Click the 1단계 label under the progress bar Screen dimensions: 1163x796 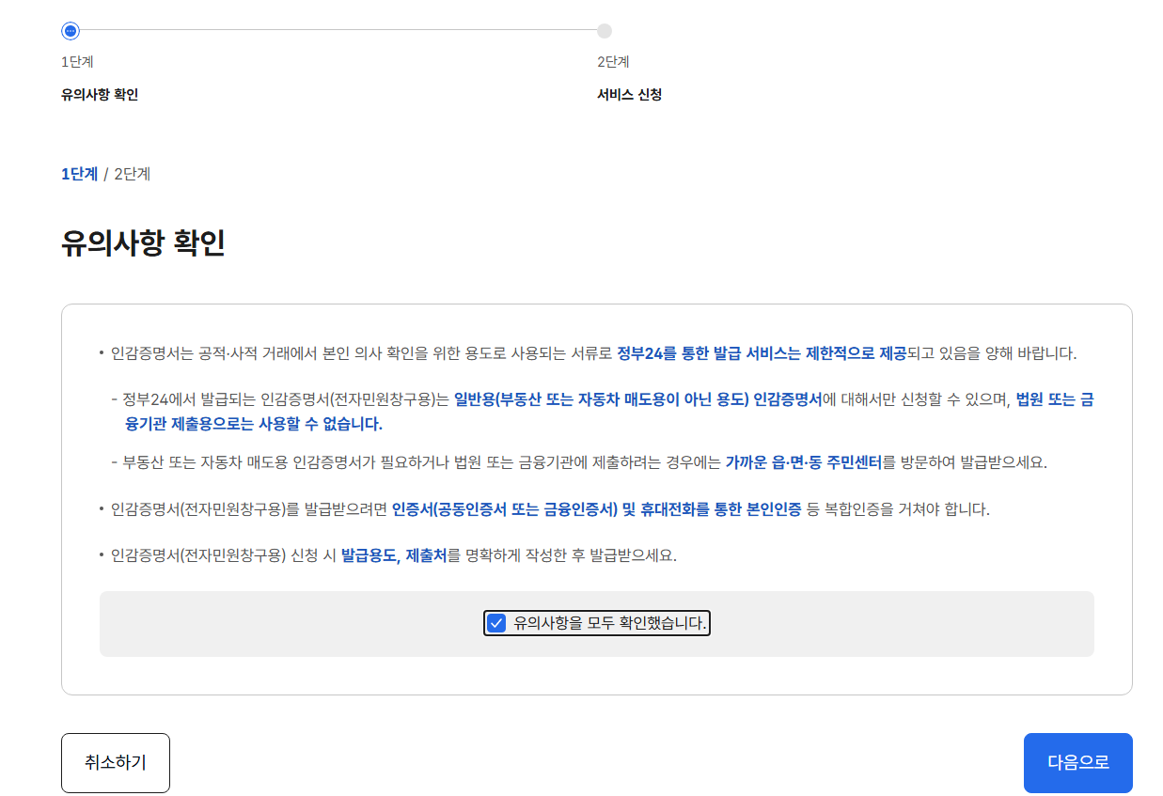point(77,62)
